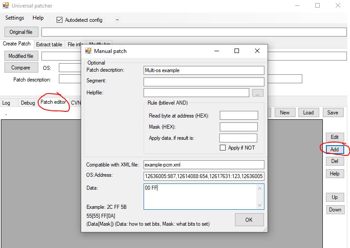Click Data box scroll up arrow

point(259,188)
